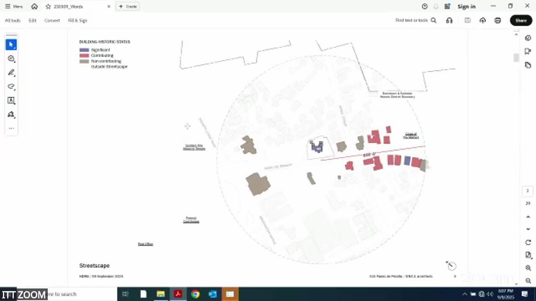This screenshot has width=536, height=301.
Task: Select the Add text box tool
Action: coord(11,100)
